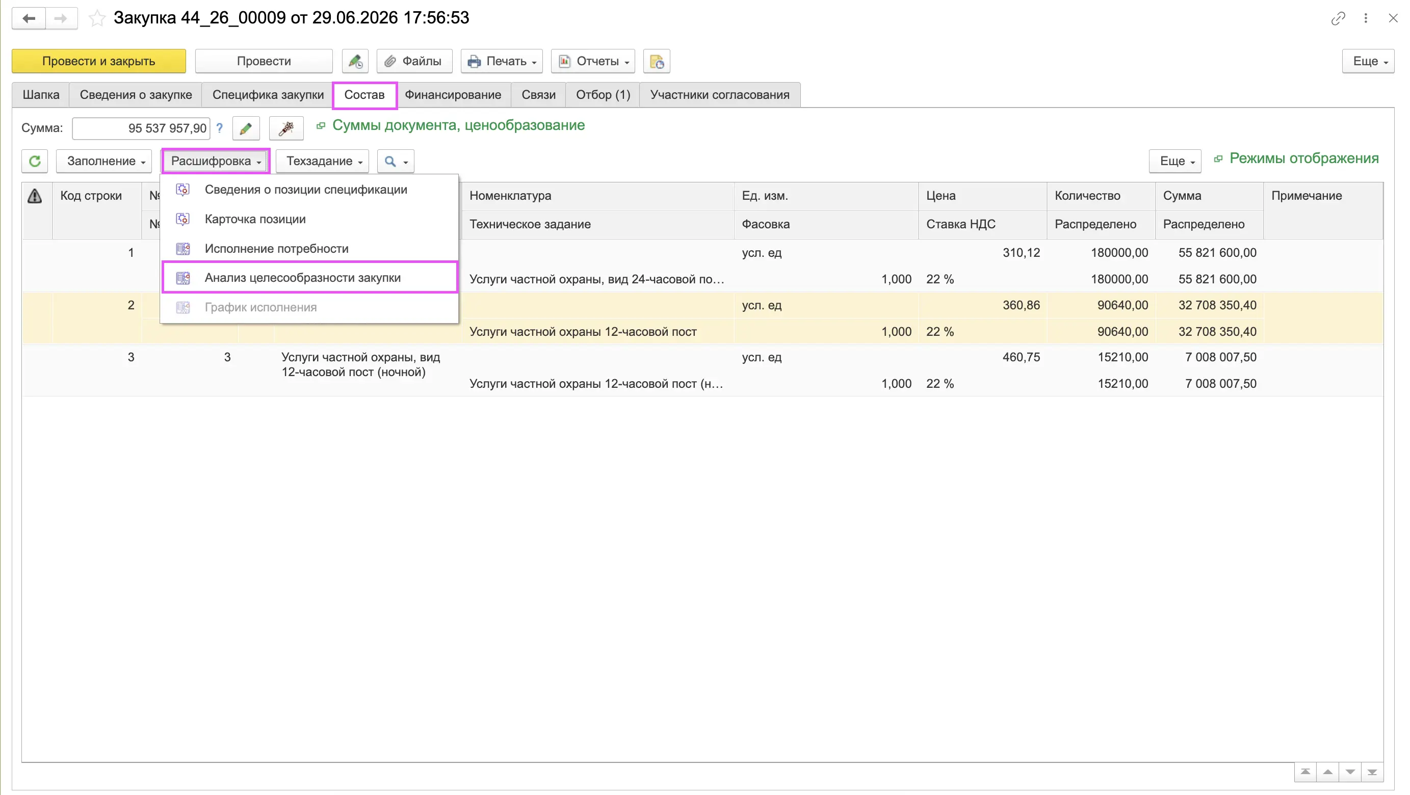
Task: Switch to the Финансирование tab
Action: coord(453,95)
